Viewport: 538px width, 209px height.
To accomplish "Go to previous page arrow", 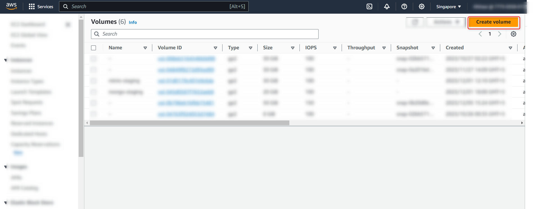I will coord(480,34).
